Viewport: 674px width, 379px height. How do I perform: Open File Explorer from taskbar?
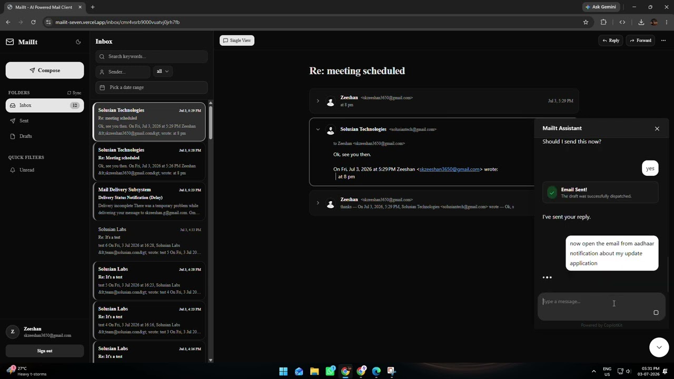(x=314, y=372)
